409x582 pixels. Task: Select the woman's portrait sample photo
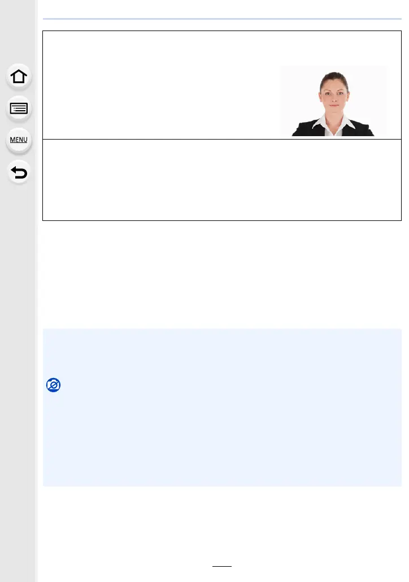tap(333, 101)
